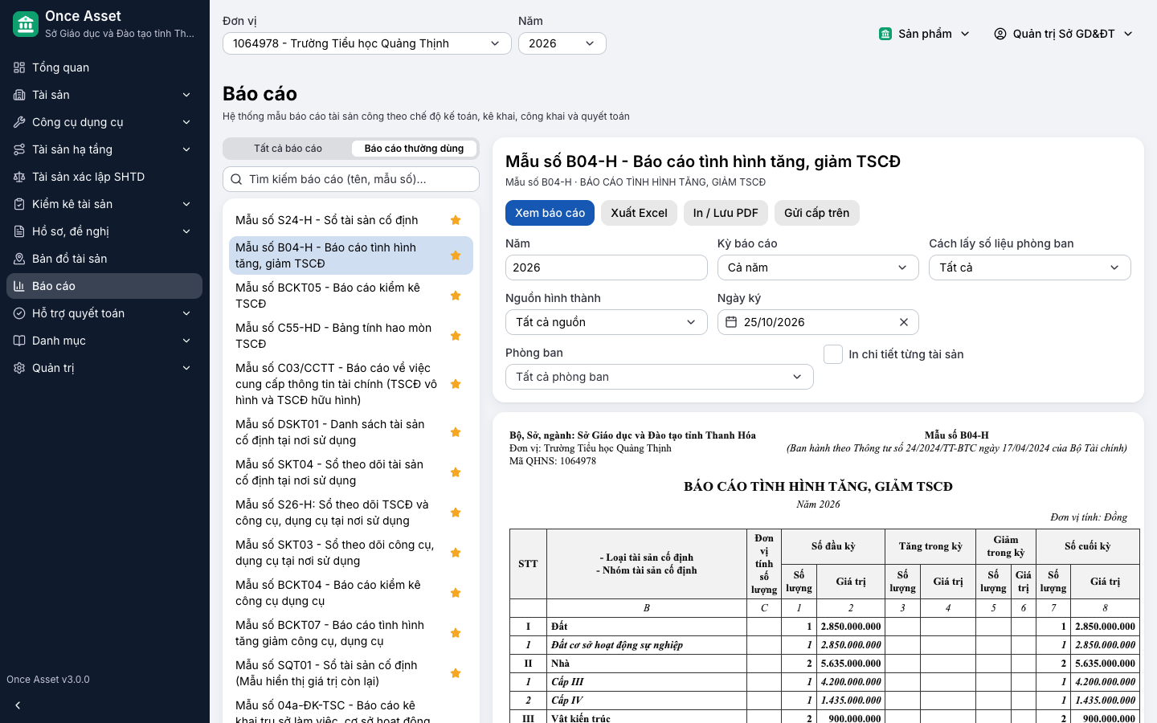Click In / Lưu PDF button

726,213
